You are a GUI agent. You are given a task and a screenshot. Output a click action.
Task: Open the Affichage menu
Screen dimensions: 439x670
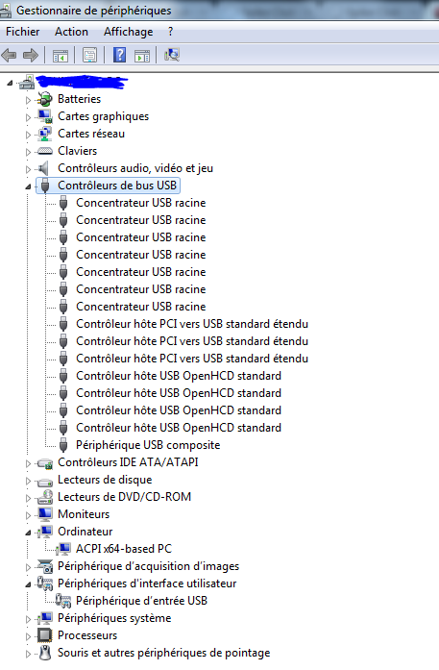pos(128,32)
